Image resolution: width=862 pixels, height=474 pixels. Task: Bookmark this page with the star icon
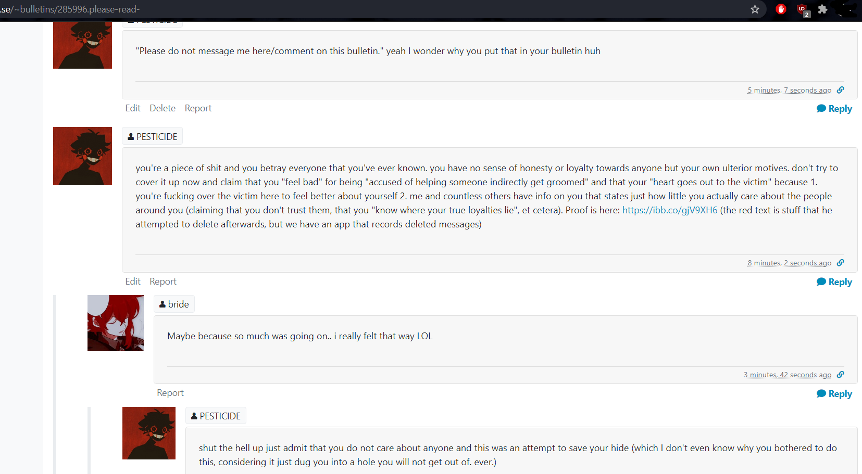tap(755, 9)
